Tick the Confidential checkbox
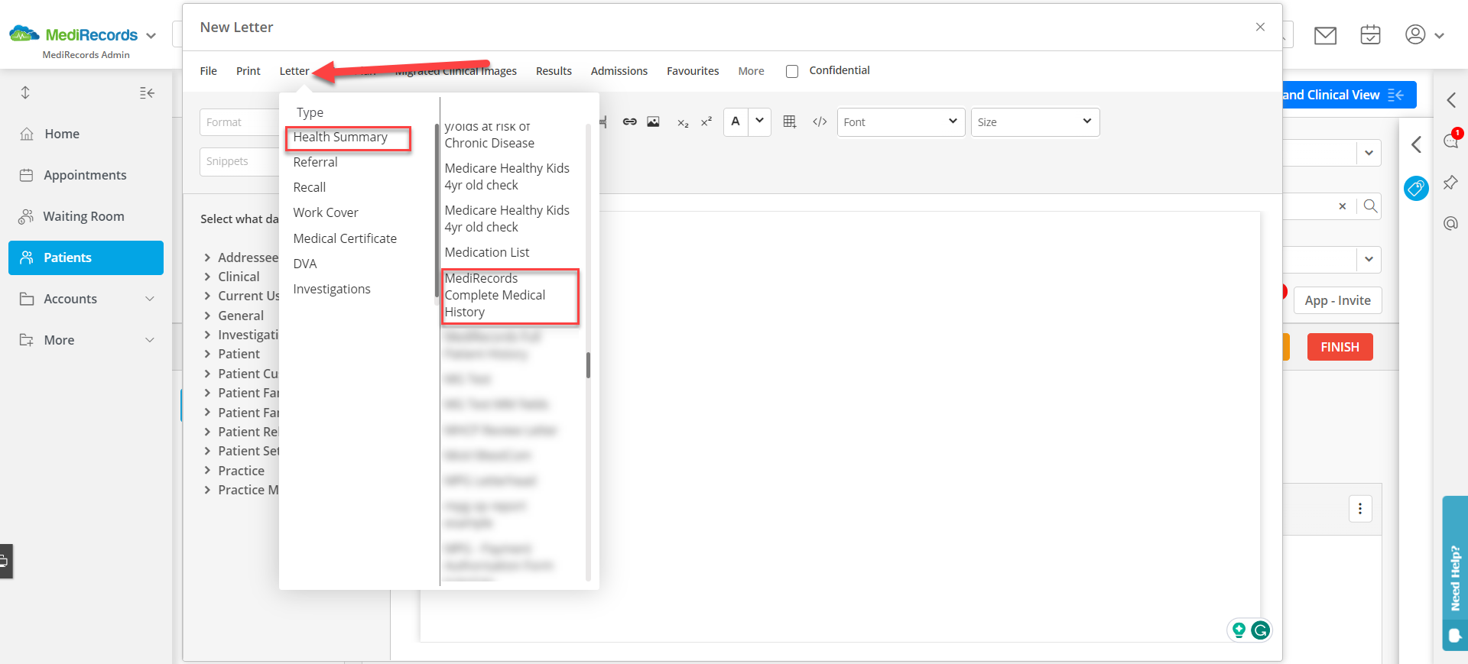Screen dimensions: 1468x664 (792, 71)
